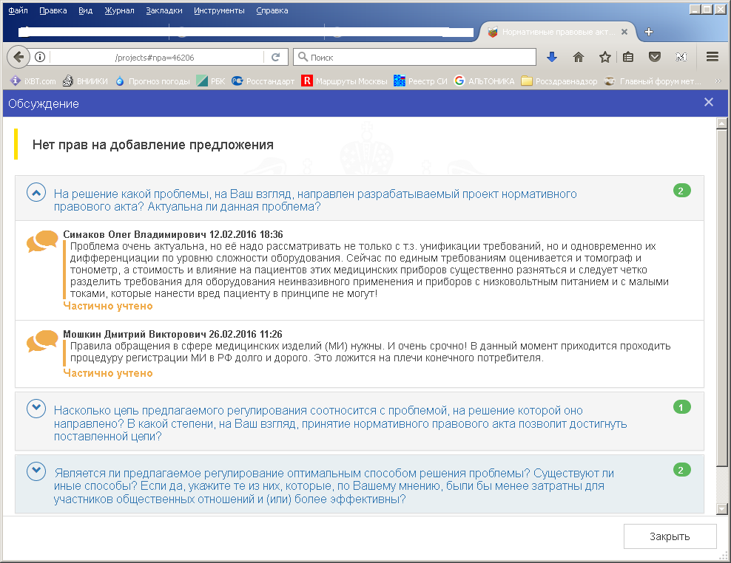Close the Обсуждение dialog with the X

tap(709, 103)
